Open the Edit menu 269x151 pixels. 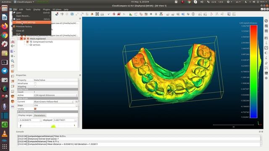21,9
